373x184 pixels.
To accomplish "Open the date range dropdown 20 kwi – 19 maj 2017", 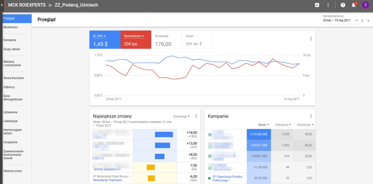I will [x=340, y=20].
